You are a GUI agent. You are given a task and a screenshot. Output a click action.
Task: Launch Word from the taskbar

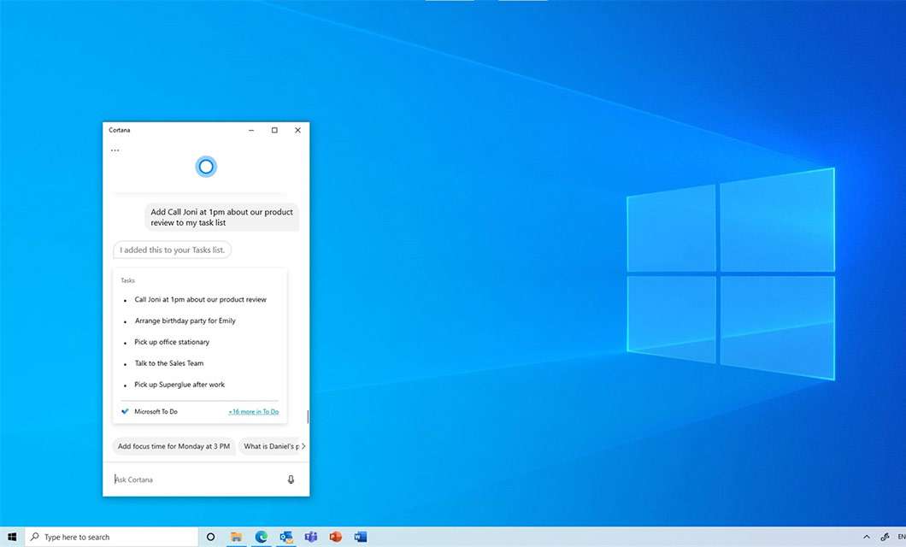[x=361, y=537]
